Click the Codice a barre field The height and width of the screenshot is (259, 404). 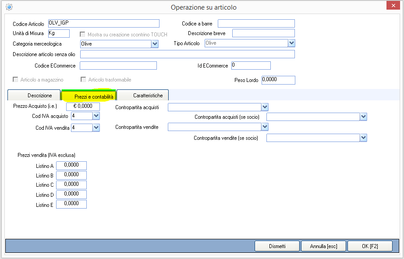click(x=256, y=24)
